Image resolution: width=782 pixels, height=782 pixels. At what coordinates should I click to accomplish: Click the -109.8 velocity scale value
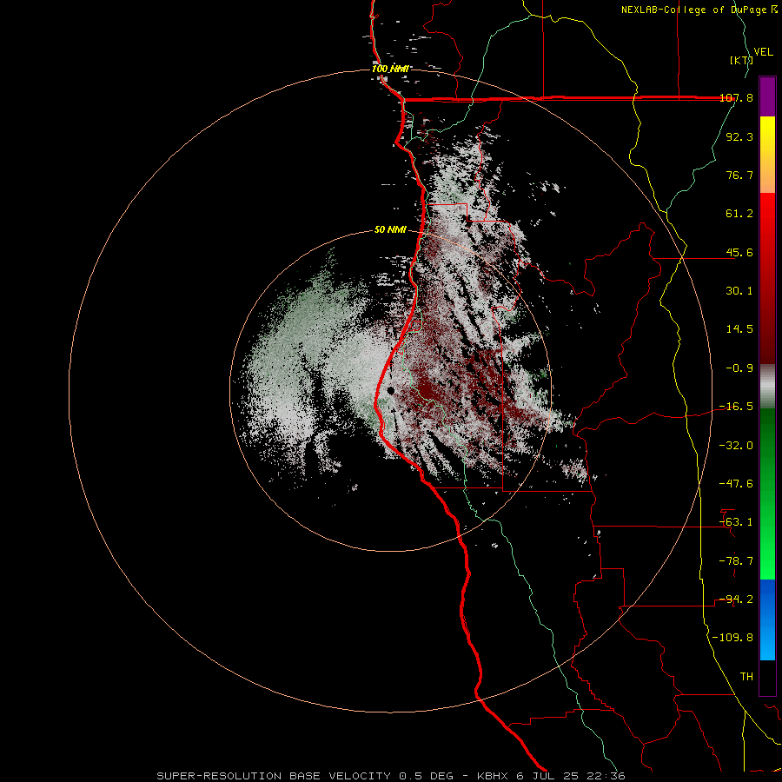732,638
